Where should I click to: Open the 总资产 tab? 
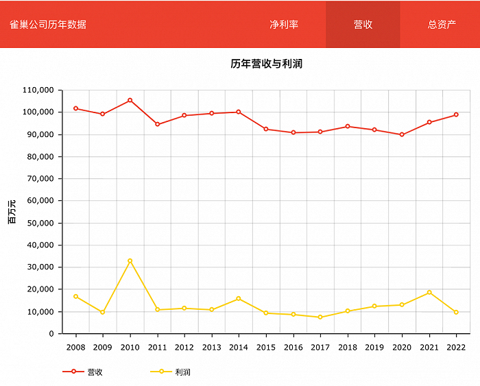442,25
